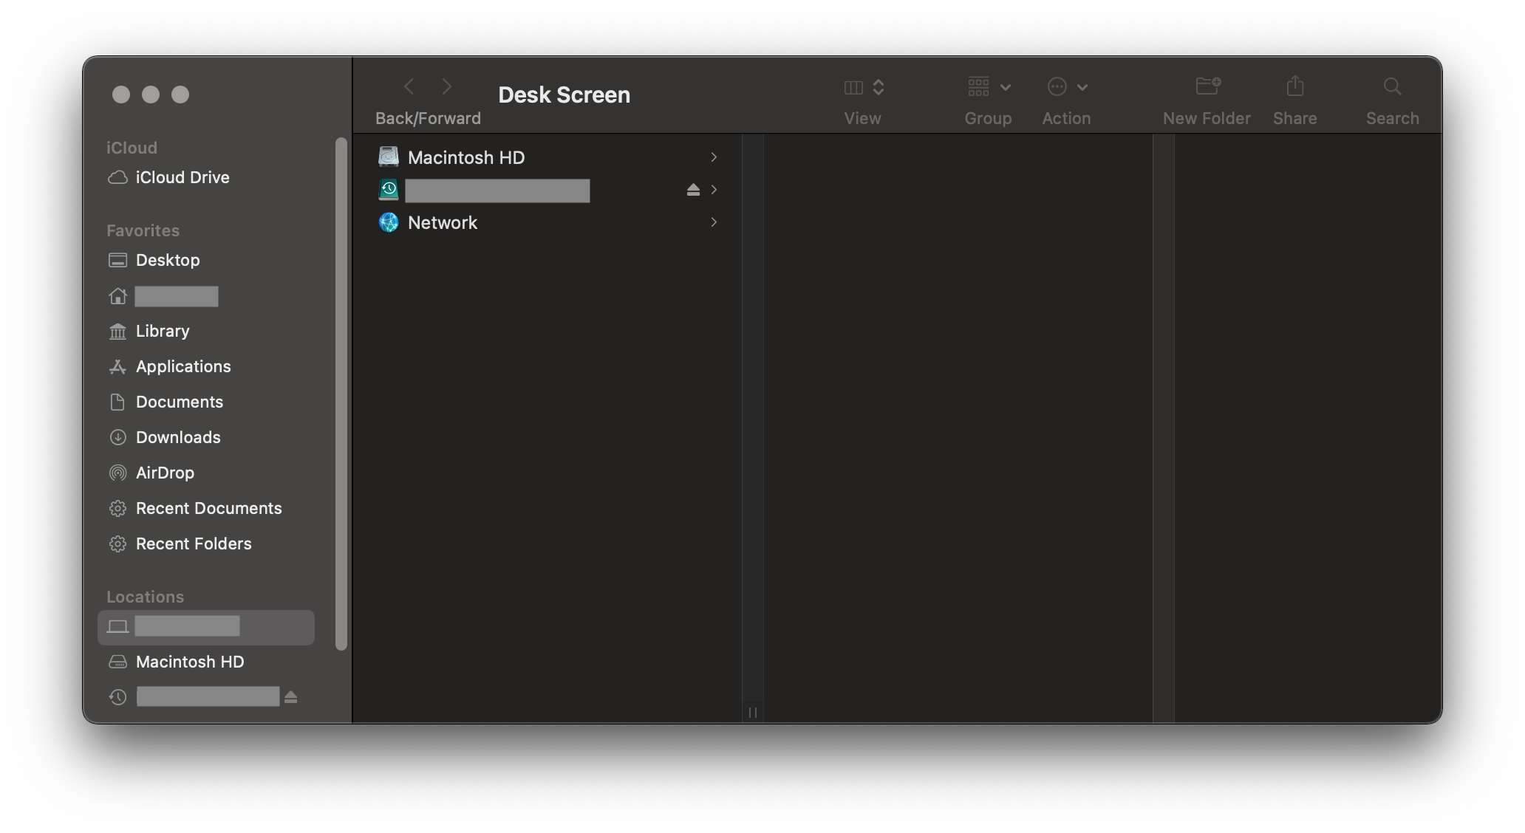The image size is (1525, 833).
Task: Click the sidebar vertical scrollbar
Action: click(341, 393)
